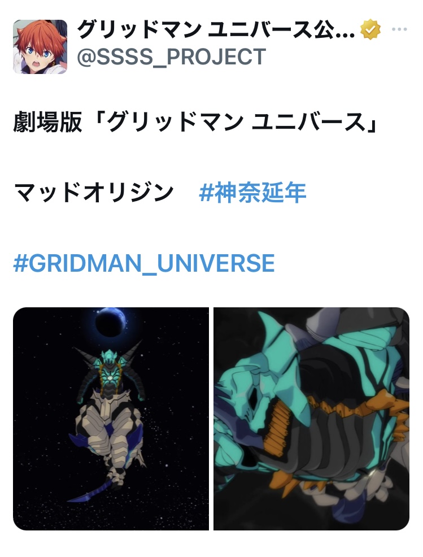Tap the blue planet in left image

[110, 322]
